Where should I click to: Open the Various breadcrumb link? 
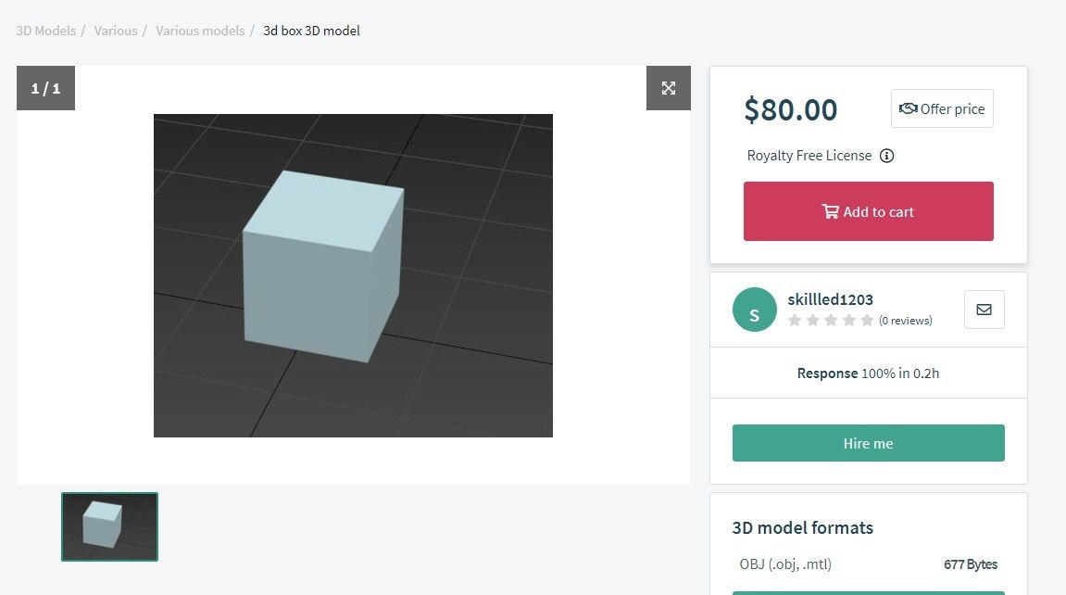[x=116, y=31]
